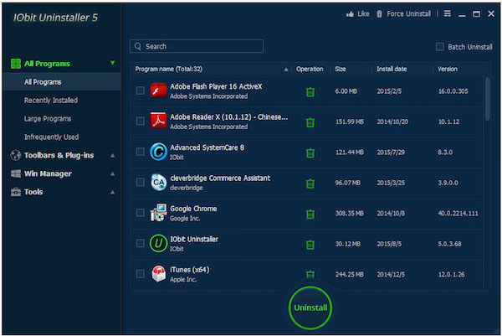The image size is (502, 336).
Task: Click the green Uninstall round button
Action: point(310,308)
